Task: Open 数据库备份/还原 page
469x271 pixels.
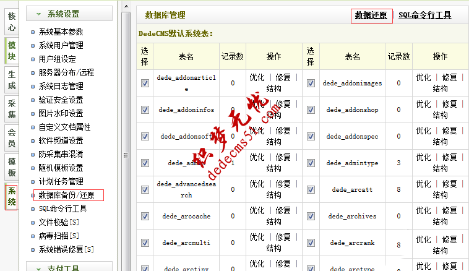Action: [66, 196]
